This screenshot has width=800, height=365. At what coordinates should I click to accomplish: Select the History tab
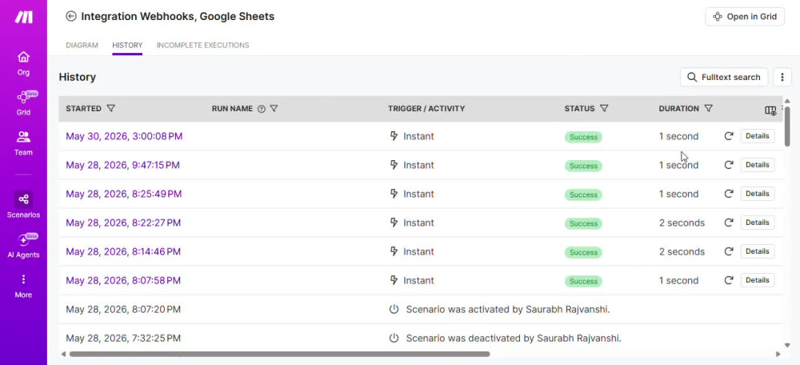pyautogui.click(x=127, y=46)
